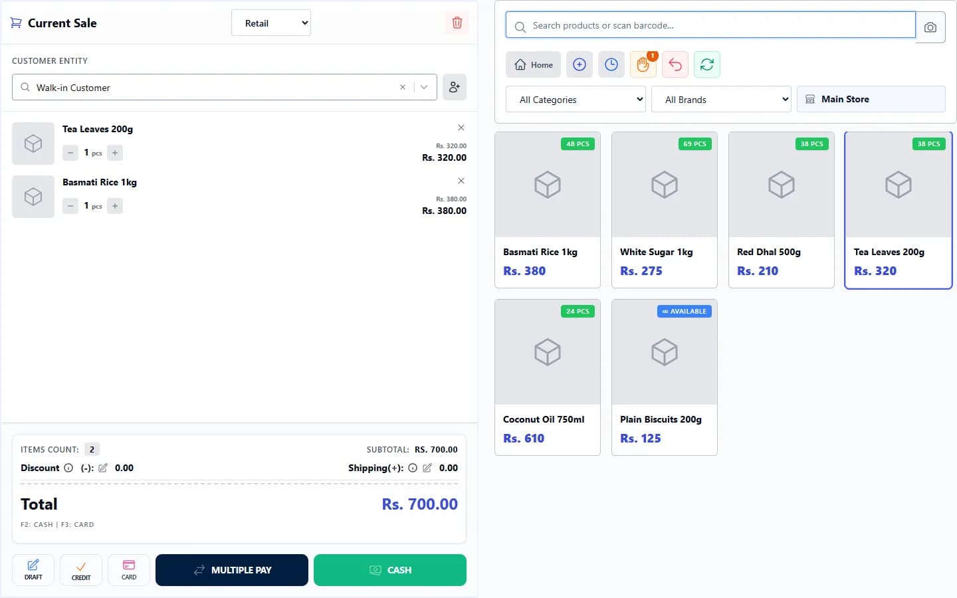The height and width of the screenshot is (598, 957).
Task: Add a new customer with the person-plus icon
Action: pos(455,87)
